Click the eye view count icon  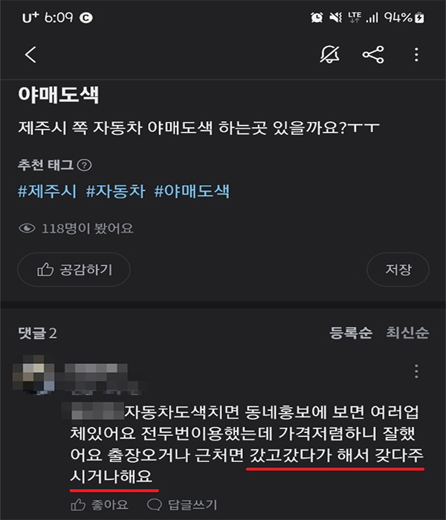[x=27, y=228]
